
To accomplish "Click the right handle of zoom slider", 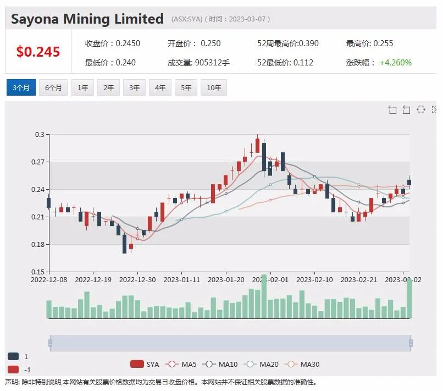I will point(411,343).
